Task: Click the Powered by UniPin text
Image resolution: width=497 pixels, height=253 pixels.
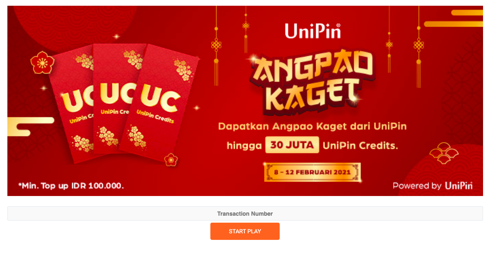Action: [433, 186]
